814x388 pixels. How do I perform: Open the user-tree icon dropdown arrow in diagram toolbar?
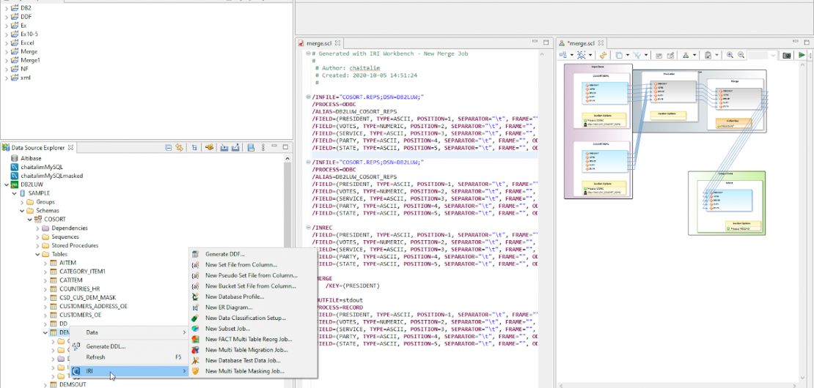694,55
